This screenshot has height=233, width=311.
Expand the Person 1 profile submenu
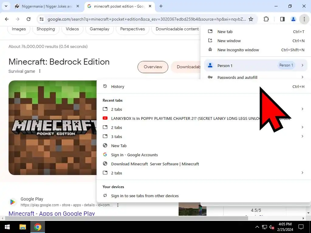(256, 66)
